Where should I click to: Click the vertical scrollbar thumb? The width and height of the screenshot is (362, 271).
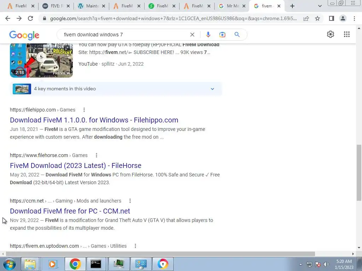coord(359,172)
